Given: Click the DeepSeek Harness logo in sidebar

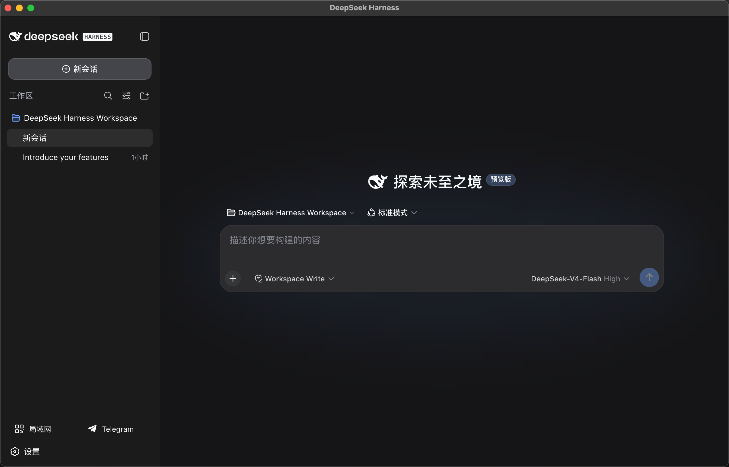Looking at the screenshot, I should click(61, 37).
